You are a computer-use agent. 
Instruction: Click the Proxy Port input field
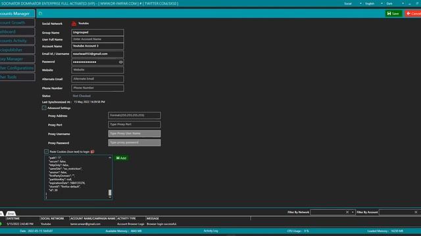click(134, 125)
